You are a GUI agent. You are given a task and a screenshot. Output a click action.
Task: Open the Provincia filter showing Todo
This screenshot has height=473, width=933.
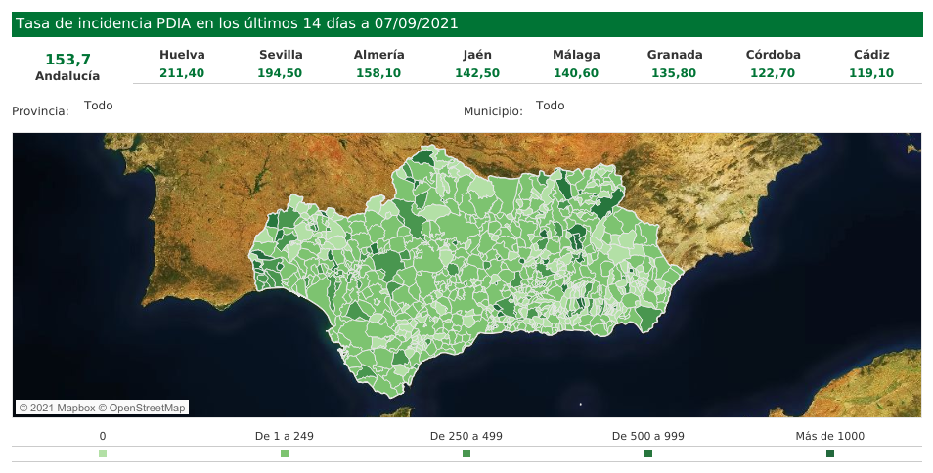[x=98, y=106]
